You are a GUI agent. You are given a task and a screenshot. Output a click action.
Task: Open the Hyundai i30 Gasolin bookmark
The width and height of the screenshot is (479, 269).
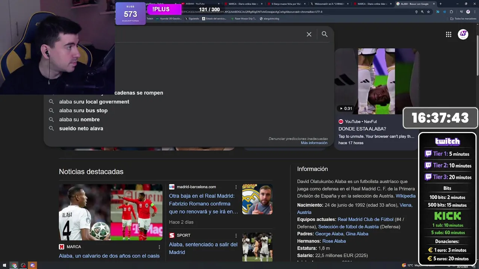coord(169,19)
